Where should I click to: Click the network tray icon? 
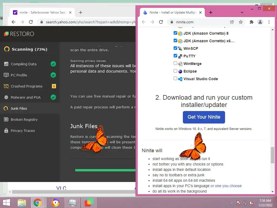click(x=245, y=203)
